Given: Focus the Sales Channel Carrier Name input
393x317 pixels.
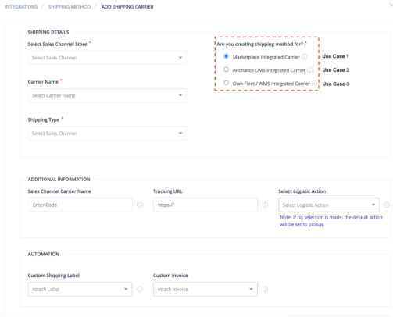Looking at the screenshot, I should pyautogui.click(x=80, y=205).
